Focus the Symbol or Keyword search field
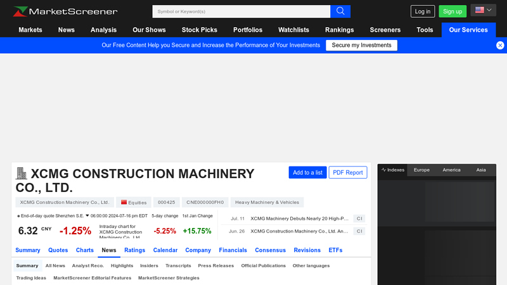The height and width of the screenshot is (285, 507). click(241, 11)
